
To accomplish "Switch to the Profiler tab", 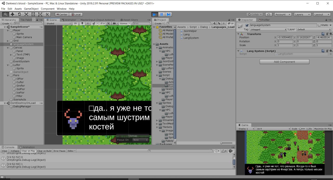I will point(264,20).
